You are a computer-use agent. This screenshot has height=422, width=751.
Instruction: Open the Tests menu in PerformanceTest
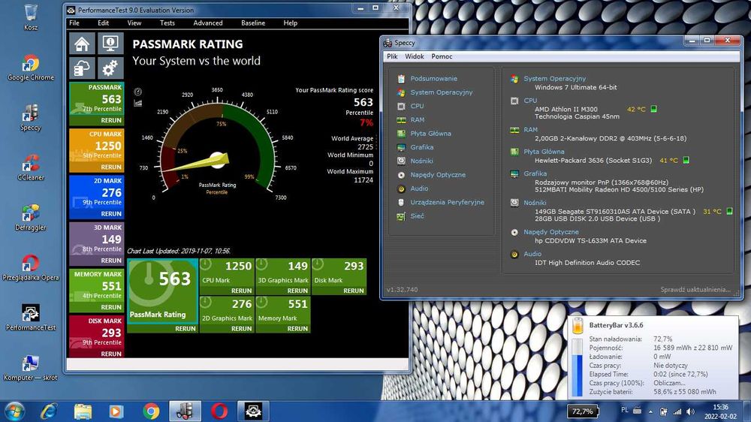click(167, 23)
